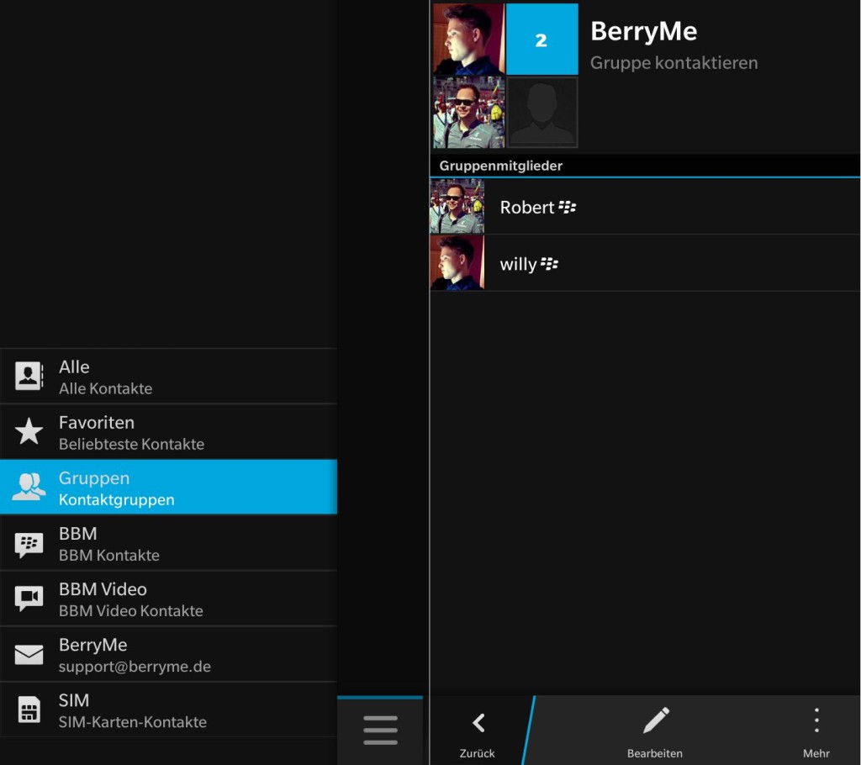This screenshot has height=765, width=861.
Task: Click the Gruppen people icon
Action: (x=29, y=487)
